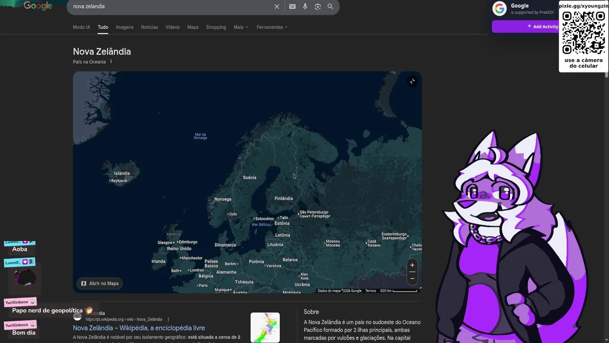
Task: Go to Google home via the logo
Action: click(38, 6)
